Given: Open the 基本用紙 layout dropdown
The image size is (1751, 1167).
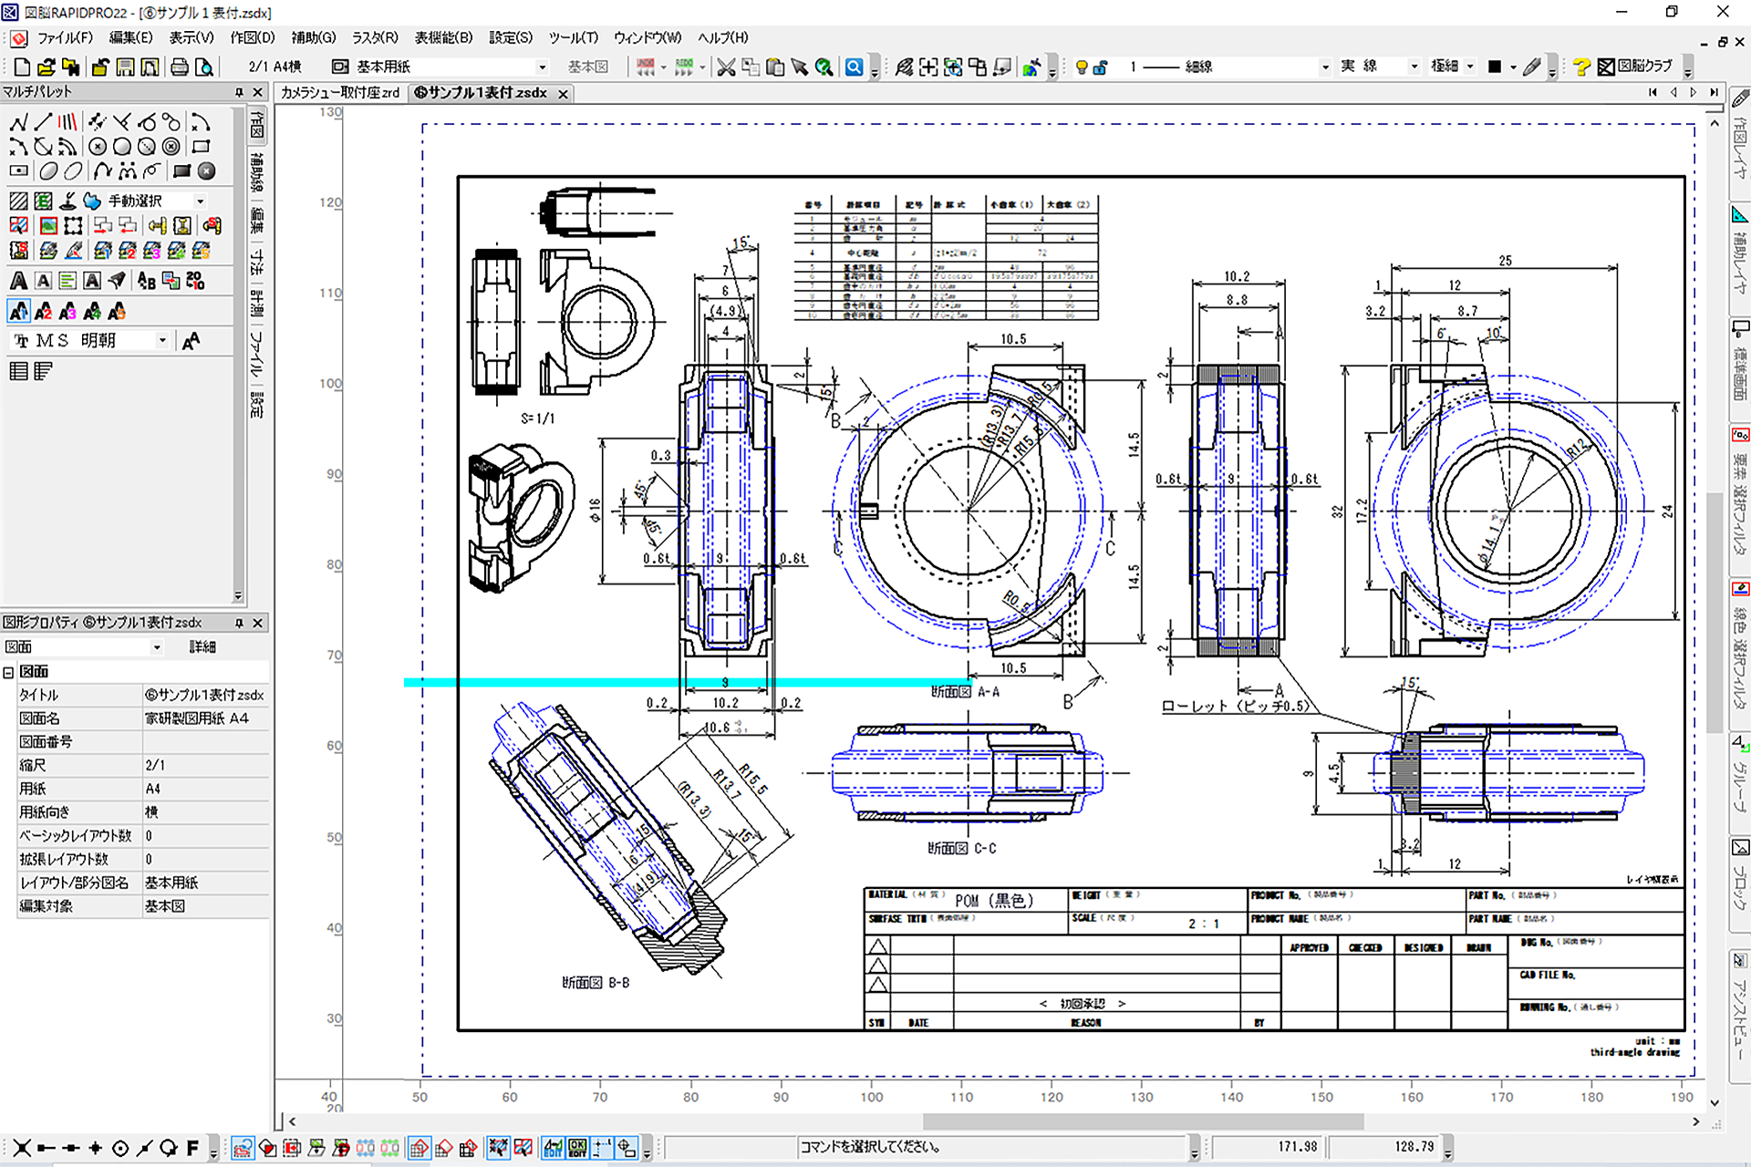Looking at the screenshot, I should (x=542, y=67).
